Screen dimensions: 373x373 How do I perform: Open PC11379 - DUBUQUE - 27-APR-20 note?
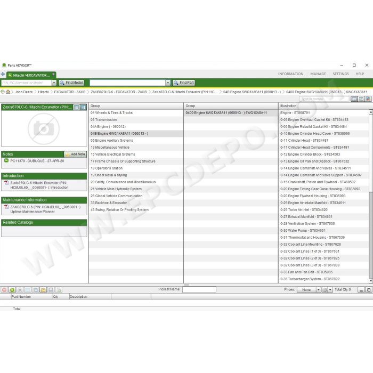[37, 161]
